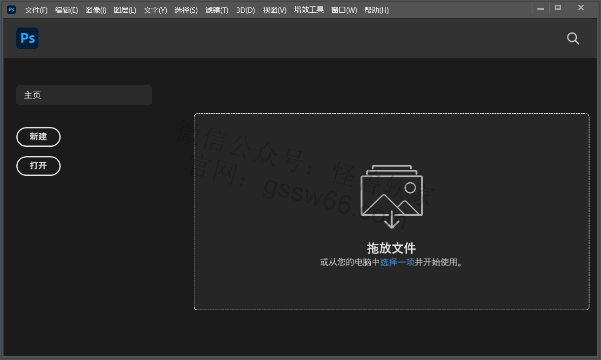The image size is (601, 360).
Task: Open the 文件(F) menu
Action: [36, 10]
